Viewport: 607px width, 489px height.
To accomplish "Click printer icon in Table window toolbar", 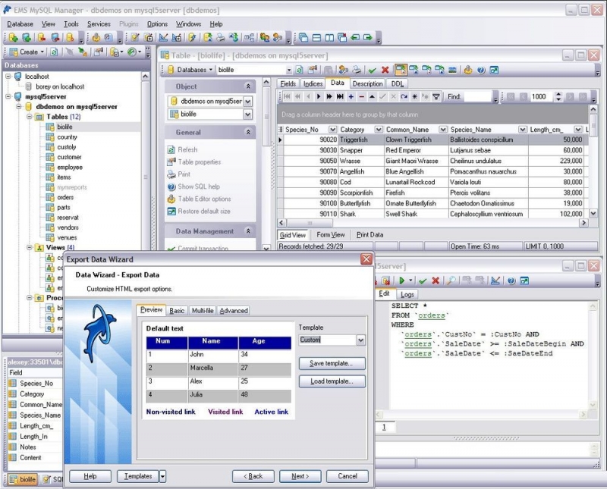I will (357, 70).
